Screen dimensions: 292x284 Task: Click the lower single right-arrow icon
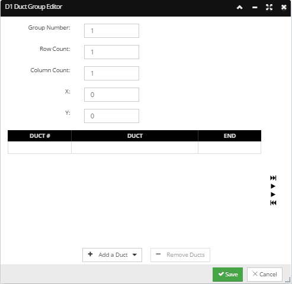[273, 195]
